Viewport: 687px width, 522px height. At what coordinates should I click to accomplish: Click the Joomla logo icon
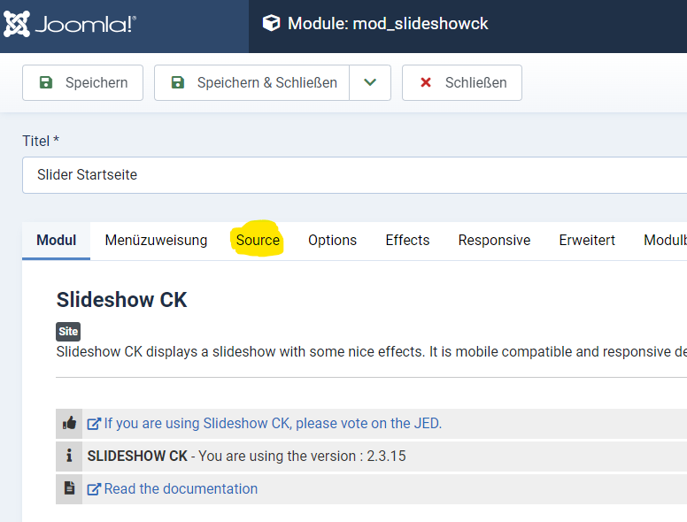coord(17,24)
